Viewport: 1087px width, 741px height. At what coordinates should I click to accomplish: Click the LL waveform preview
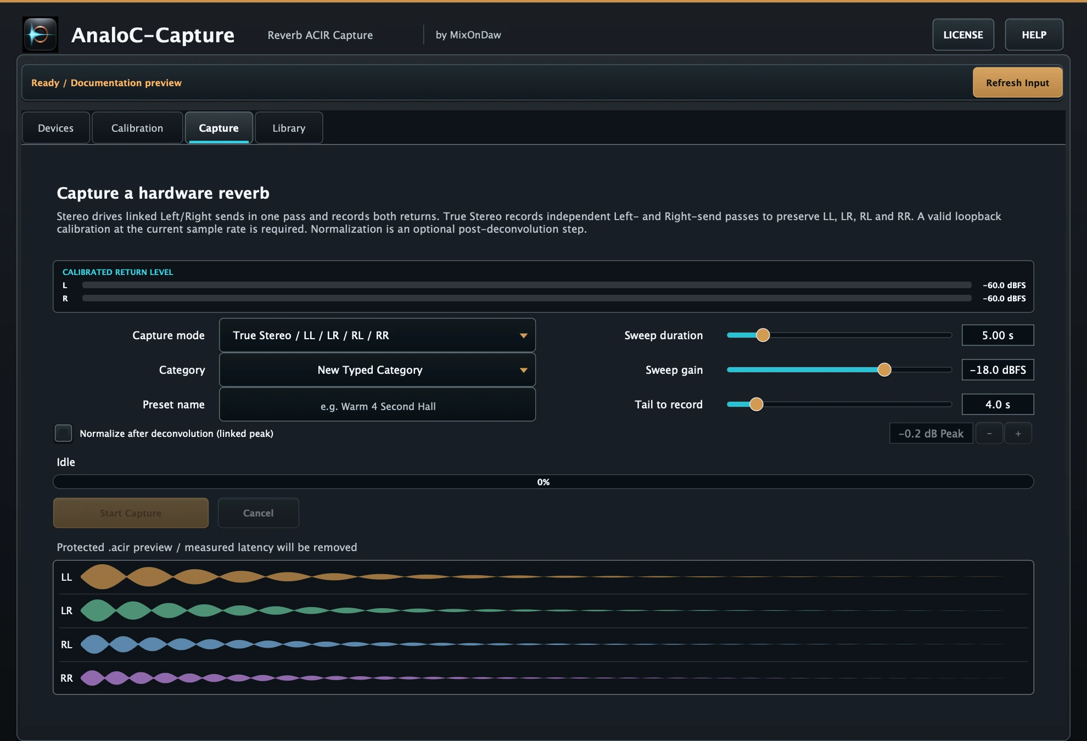(x=543, y=577)
